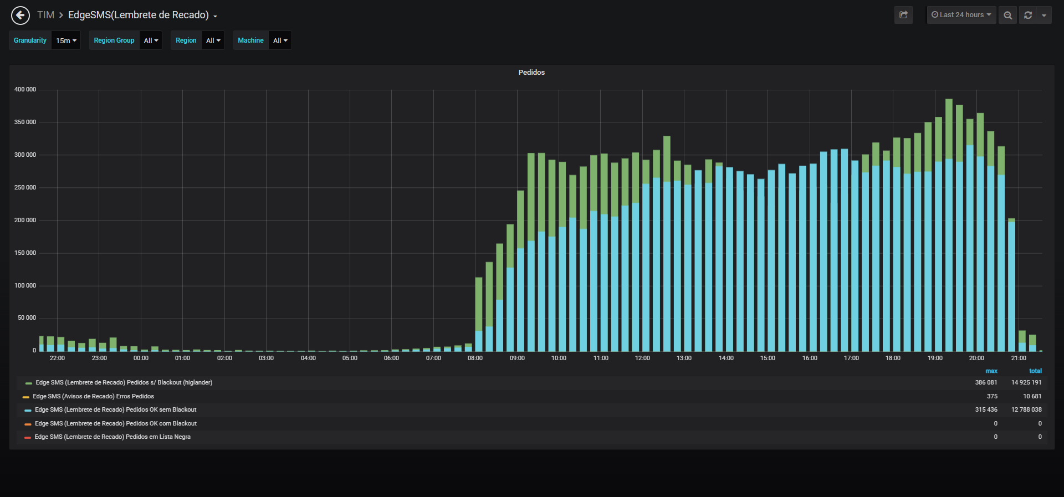Click the Machine variable label
The image size is (1064, 497).
250,40
